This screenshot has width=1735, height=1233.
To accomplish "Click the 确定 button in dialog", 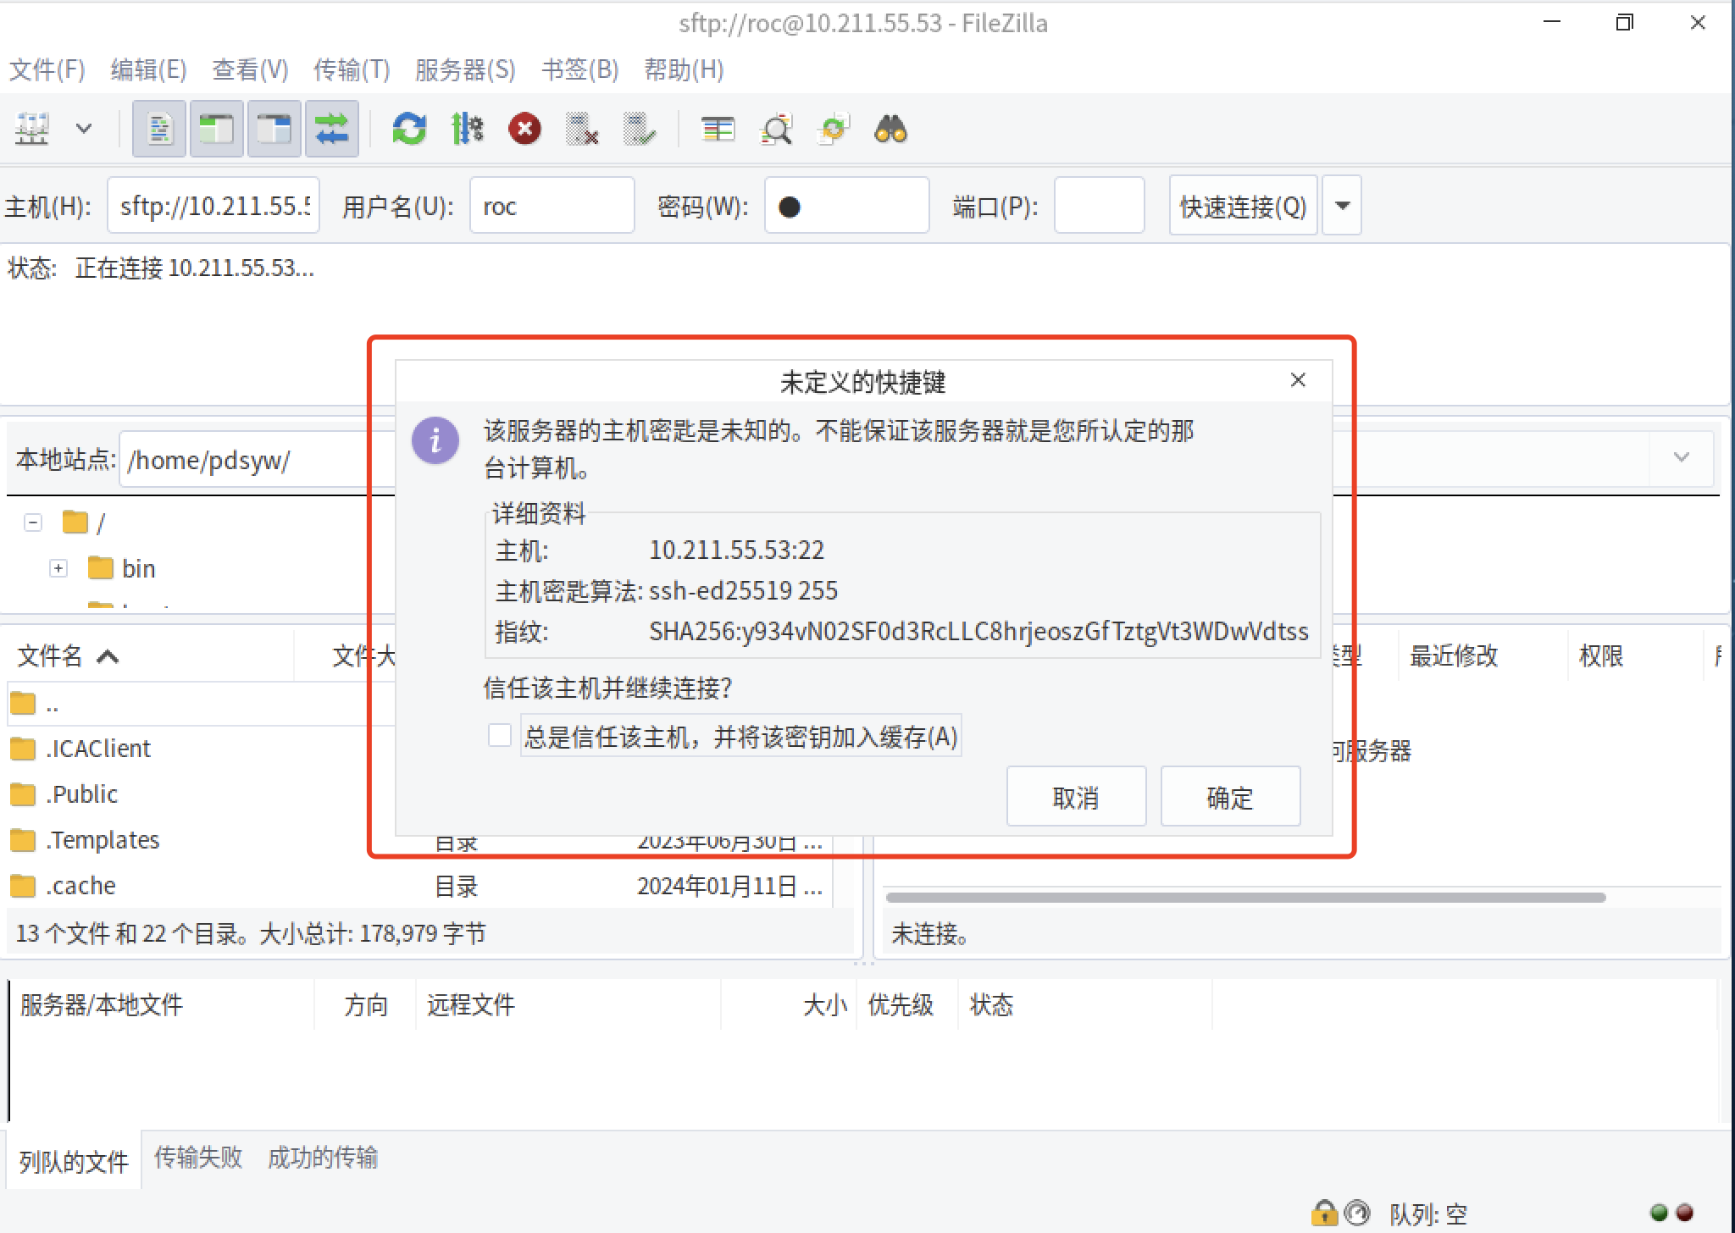I will click(1229, 797).
